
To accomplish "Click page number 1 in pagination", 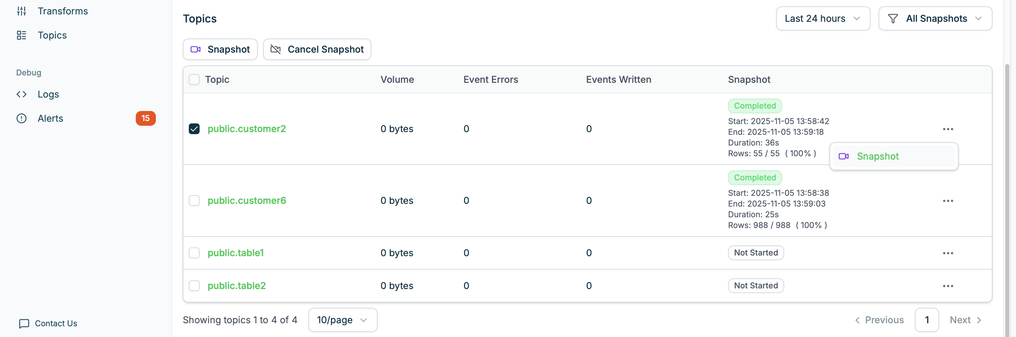I will click(x=927, y=320).
